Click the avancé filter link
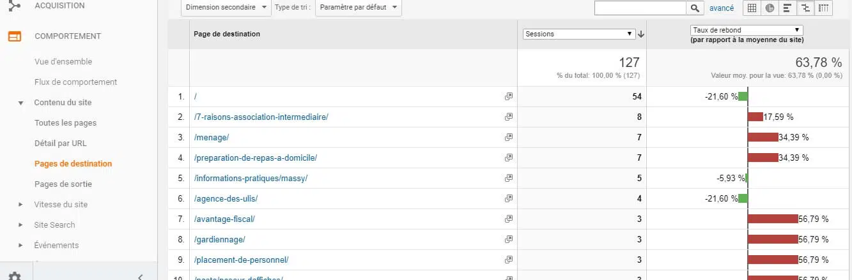 (722, 8)
